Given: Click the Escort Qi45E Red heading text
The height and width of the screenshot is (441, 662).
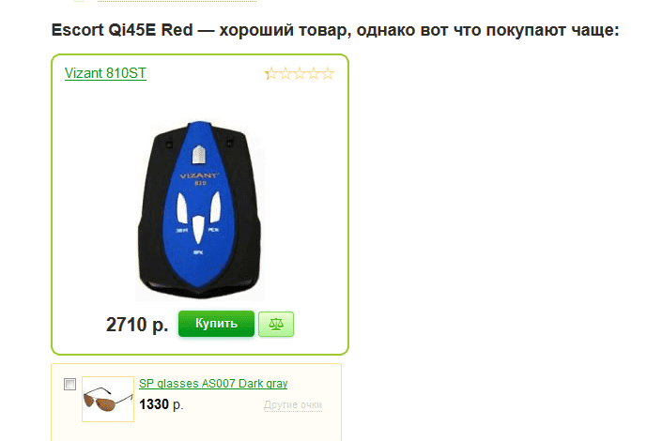Looking at the screenshot, I should pyautogui.click(x=122, y=30).
